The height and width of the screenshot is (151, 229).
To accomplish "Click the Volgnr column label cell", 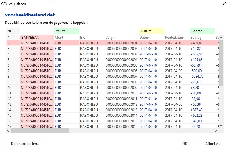I will pos(121,38).
